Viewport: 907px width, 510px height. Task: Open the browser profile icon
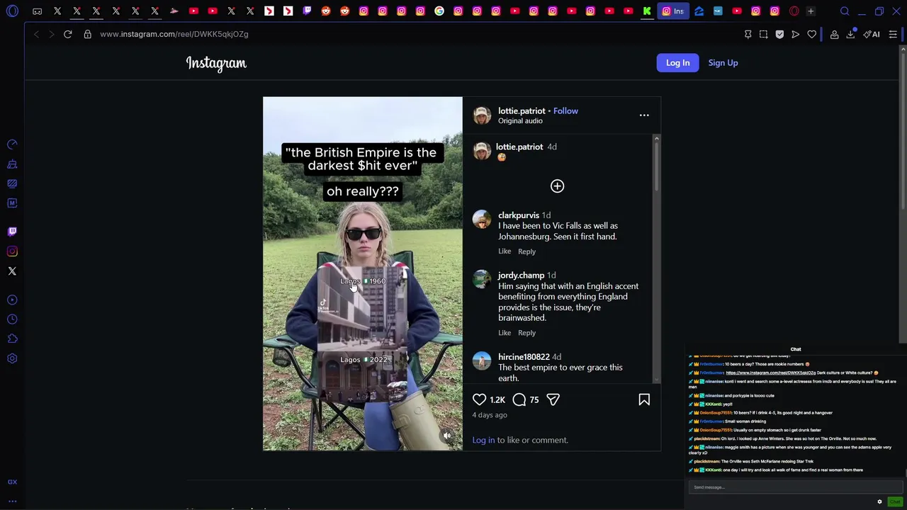click(835, 34)
